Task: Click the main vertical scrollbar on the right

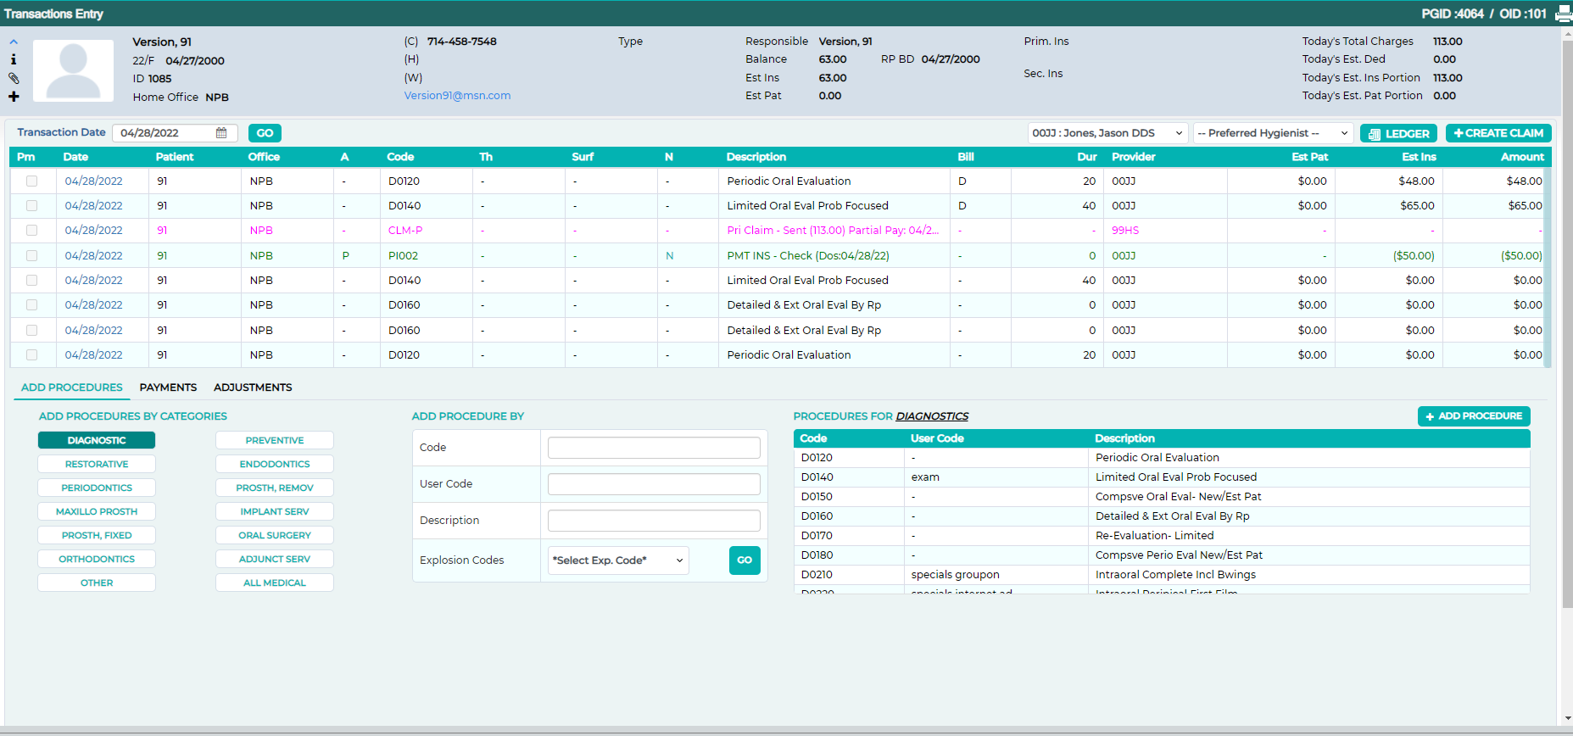Action: (x=1567, y=322)
